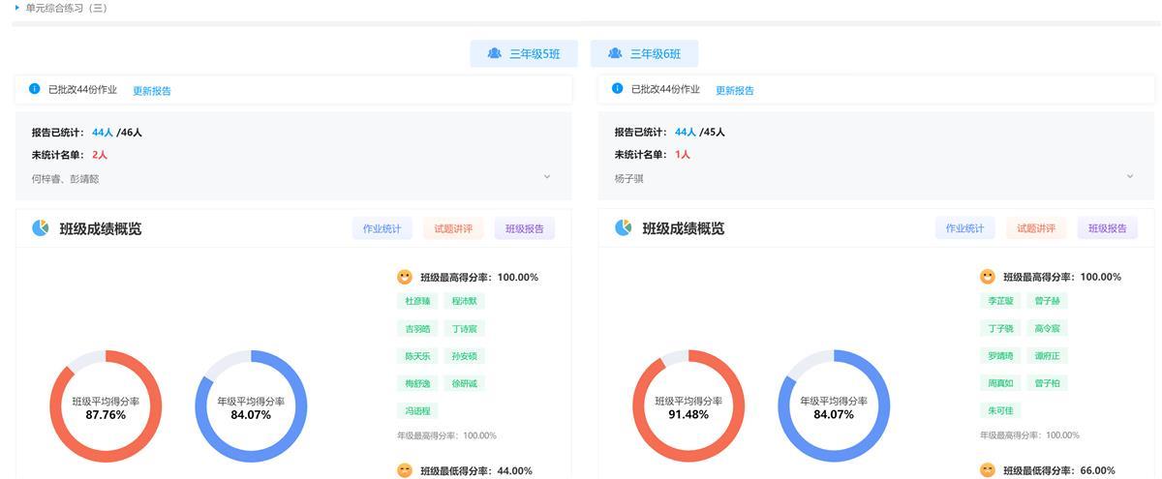The image size is (1162, 479).
Task: Open 试题讲评 for the 91.48% class
Action: tap(1036, 229)
